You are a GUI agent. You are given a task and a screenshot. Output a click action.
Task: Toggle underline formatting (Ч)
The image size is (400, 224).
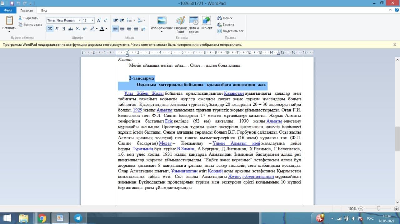point(63,29)
